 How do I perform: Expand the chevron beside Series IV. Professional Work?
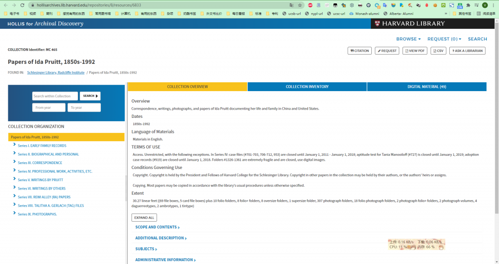[14, 170]
